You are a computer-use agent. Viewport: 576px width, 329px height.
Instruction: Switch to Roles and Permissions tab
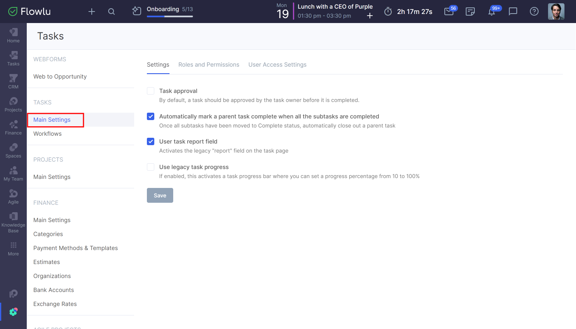coord(209,65)
